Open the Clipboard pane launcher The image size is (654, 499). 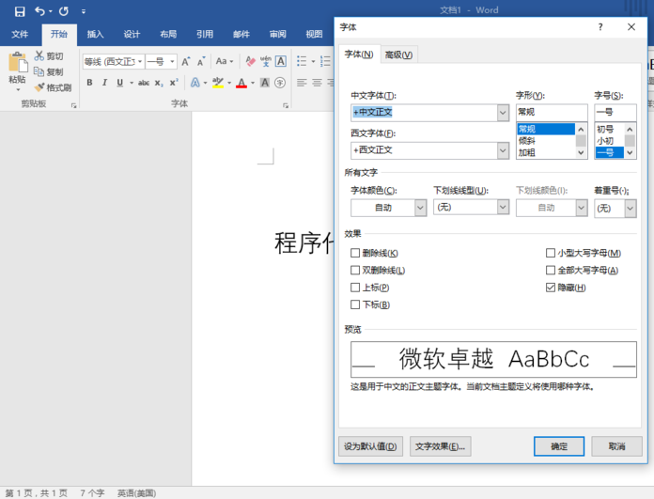(x=74, y=105)
